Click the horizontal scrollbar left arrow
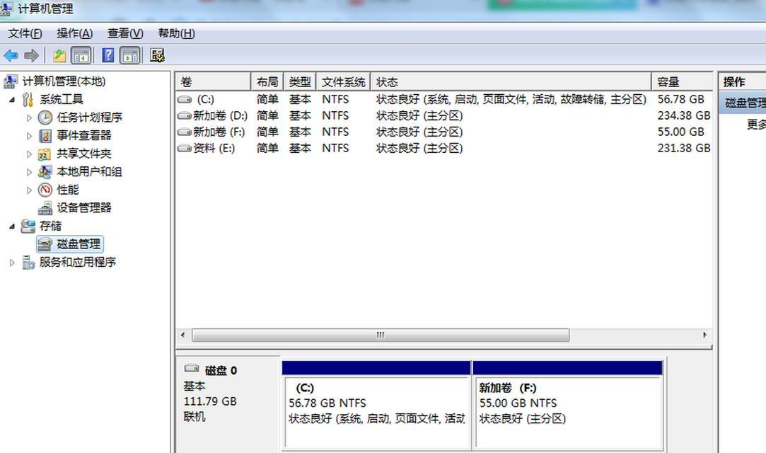 click(182, 335)
